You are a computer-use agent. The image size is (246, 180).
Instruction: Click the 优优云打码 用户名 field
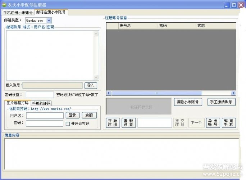pyautogui.click(x=45, y=116)
